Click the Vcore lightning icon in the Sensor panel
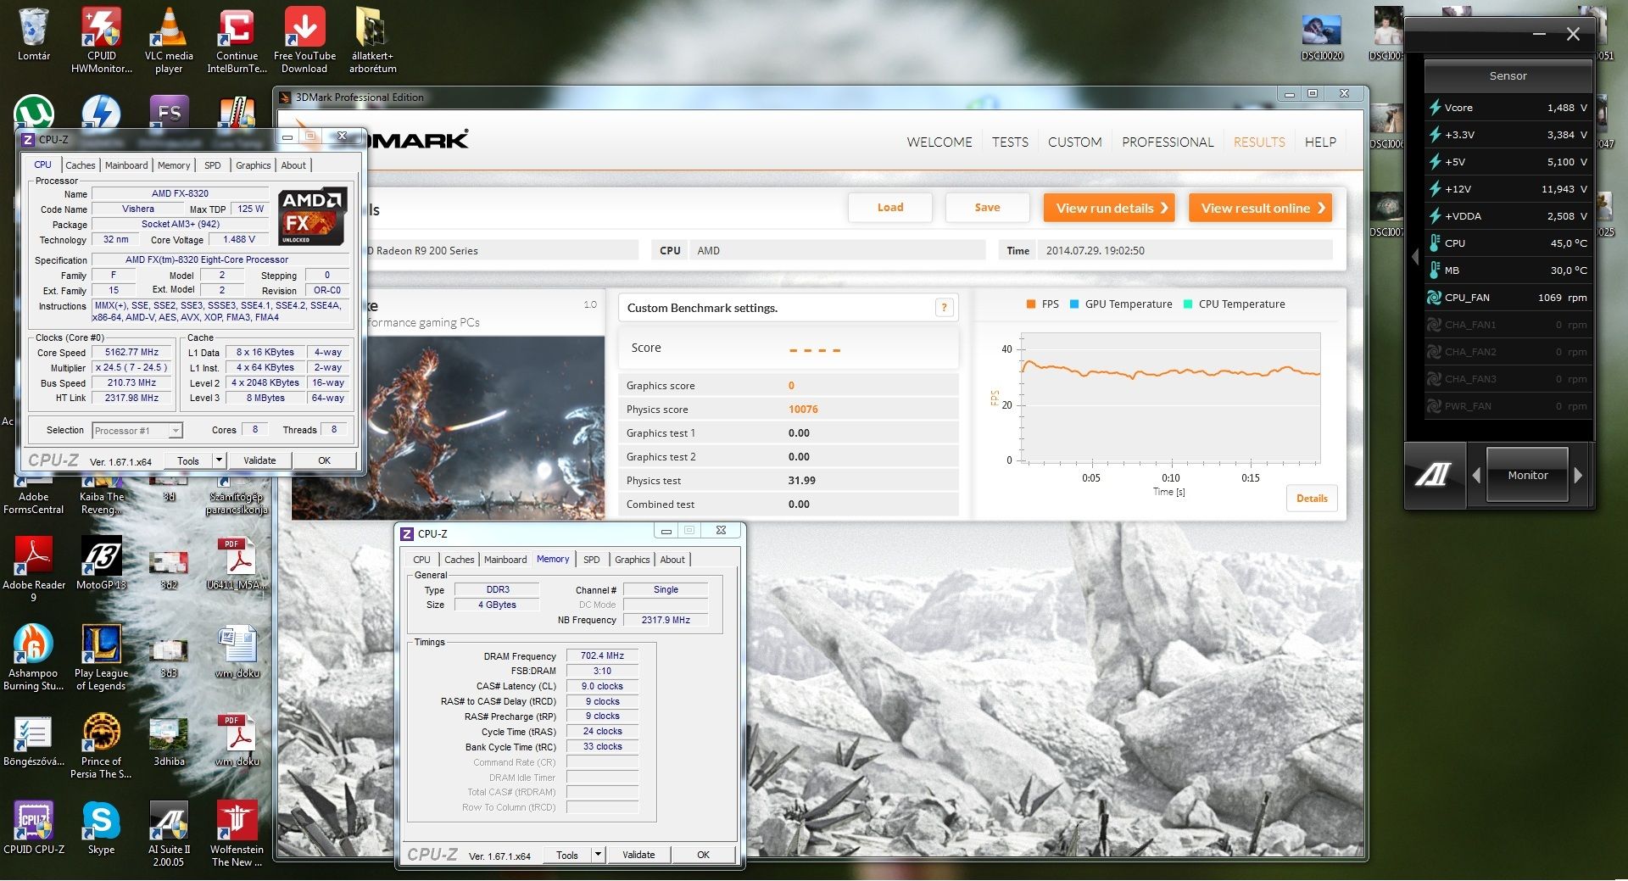1628x881 pixels. pos(1434,108)
